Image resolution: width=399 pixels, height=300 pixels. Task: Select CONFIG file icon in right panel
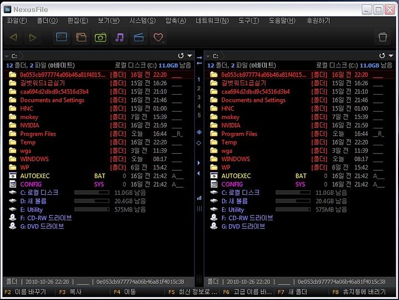point(214,184)
